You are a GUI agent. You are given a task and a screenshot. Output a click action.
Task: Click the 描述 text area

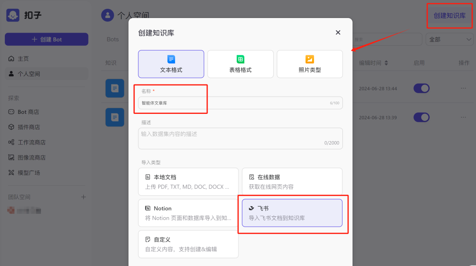241,138
